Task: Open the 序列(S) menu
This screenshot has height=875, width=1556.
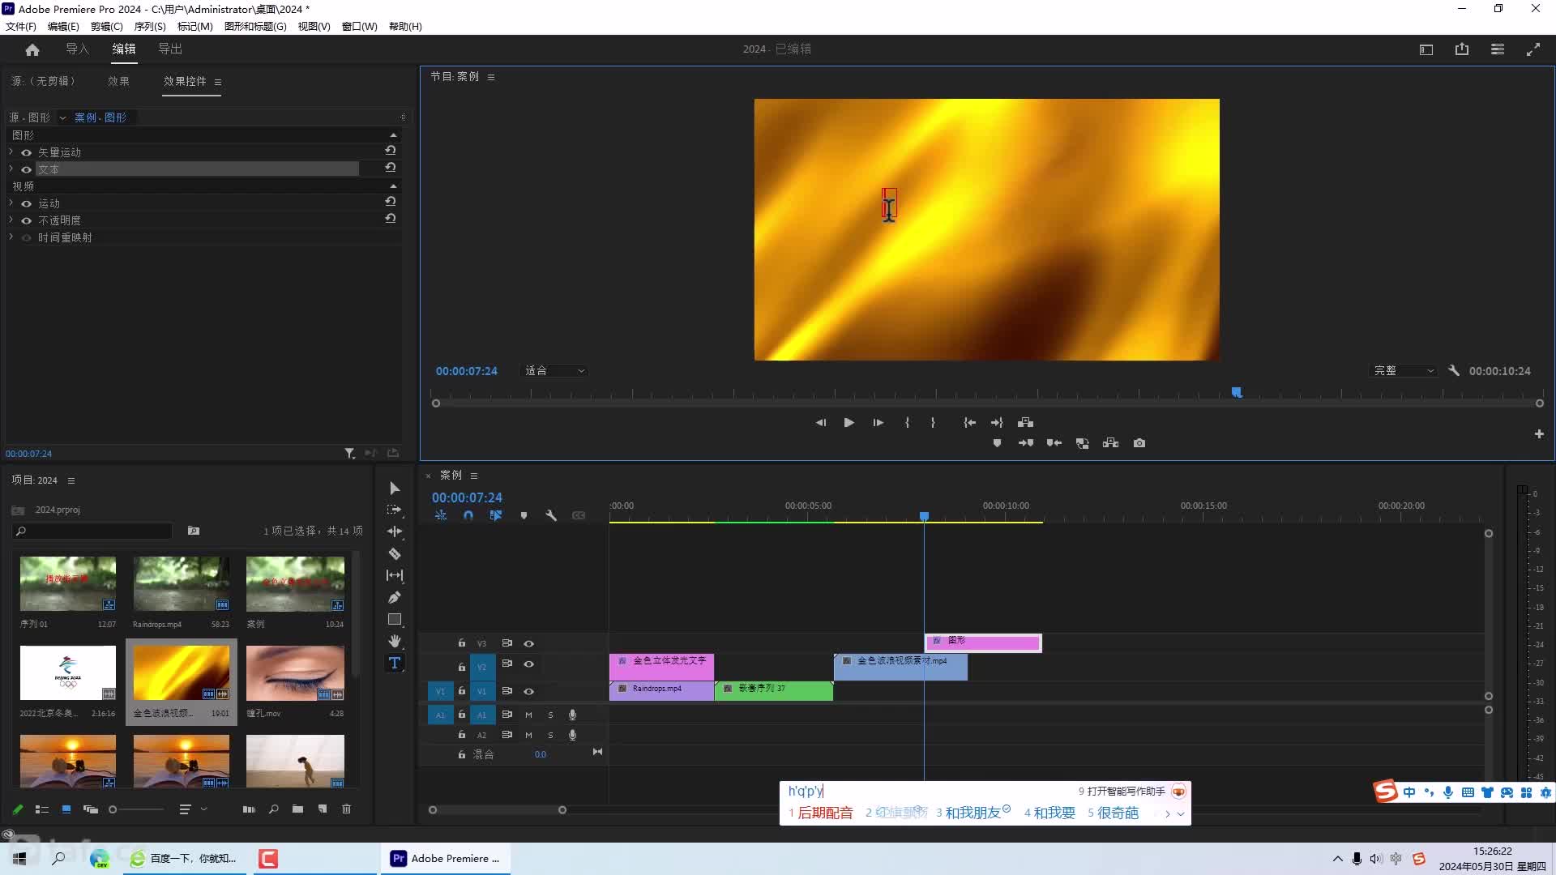Action: [150, 26]
